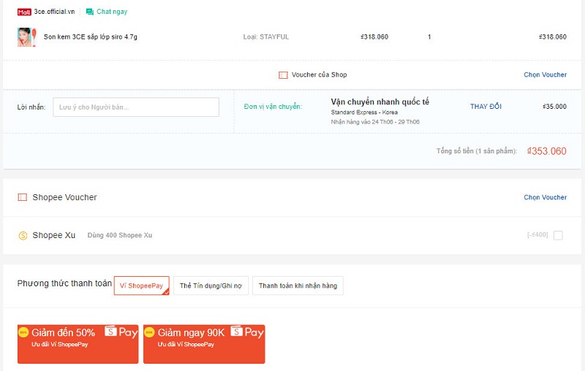Click Chat ngay to message seller
Viewport: 585px width, 371px height.
pos(111,12)
